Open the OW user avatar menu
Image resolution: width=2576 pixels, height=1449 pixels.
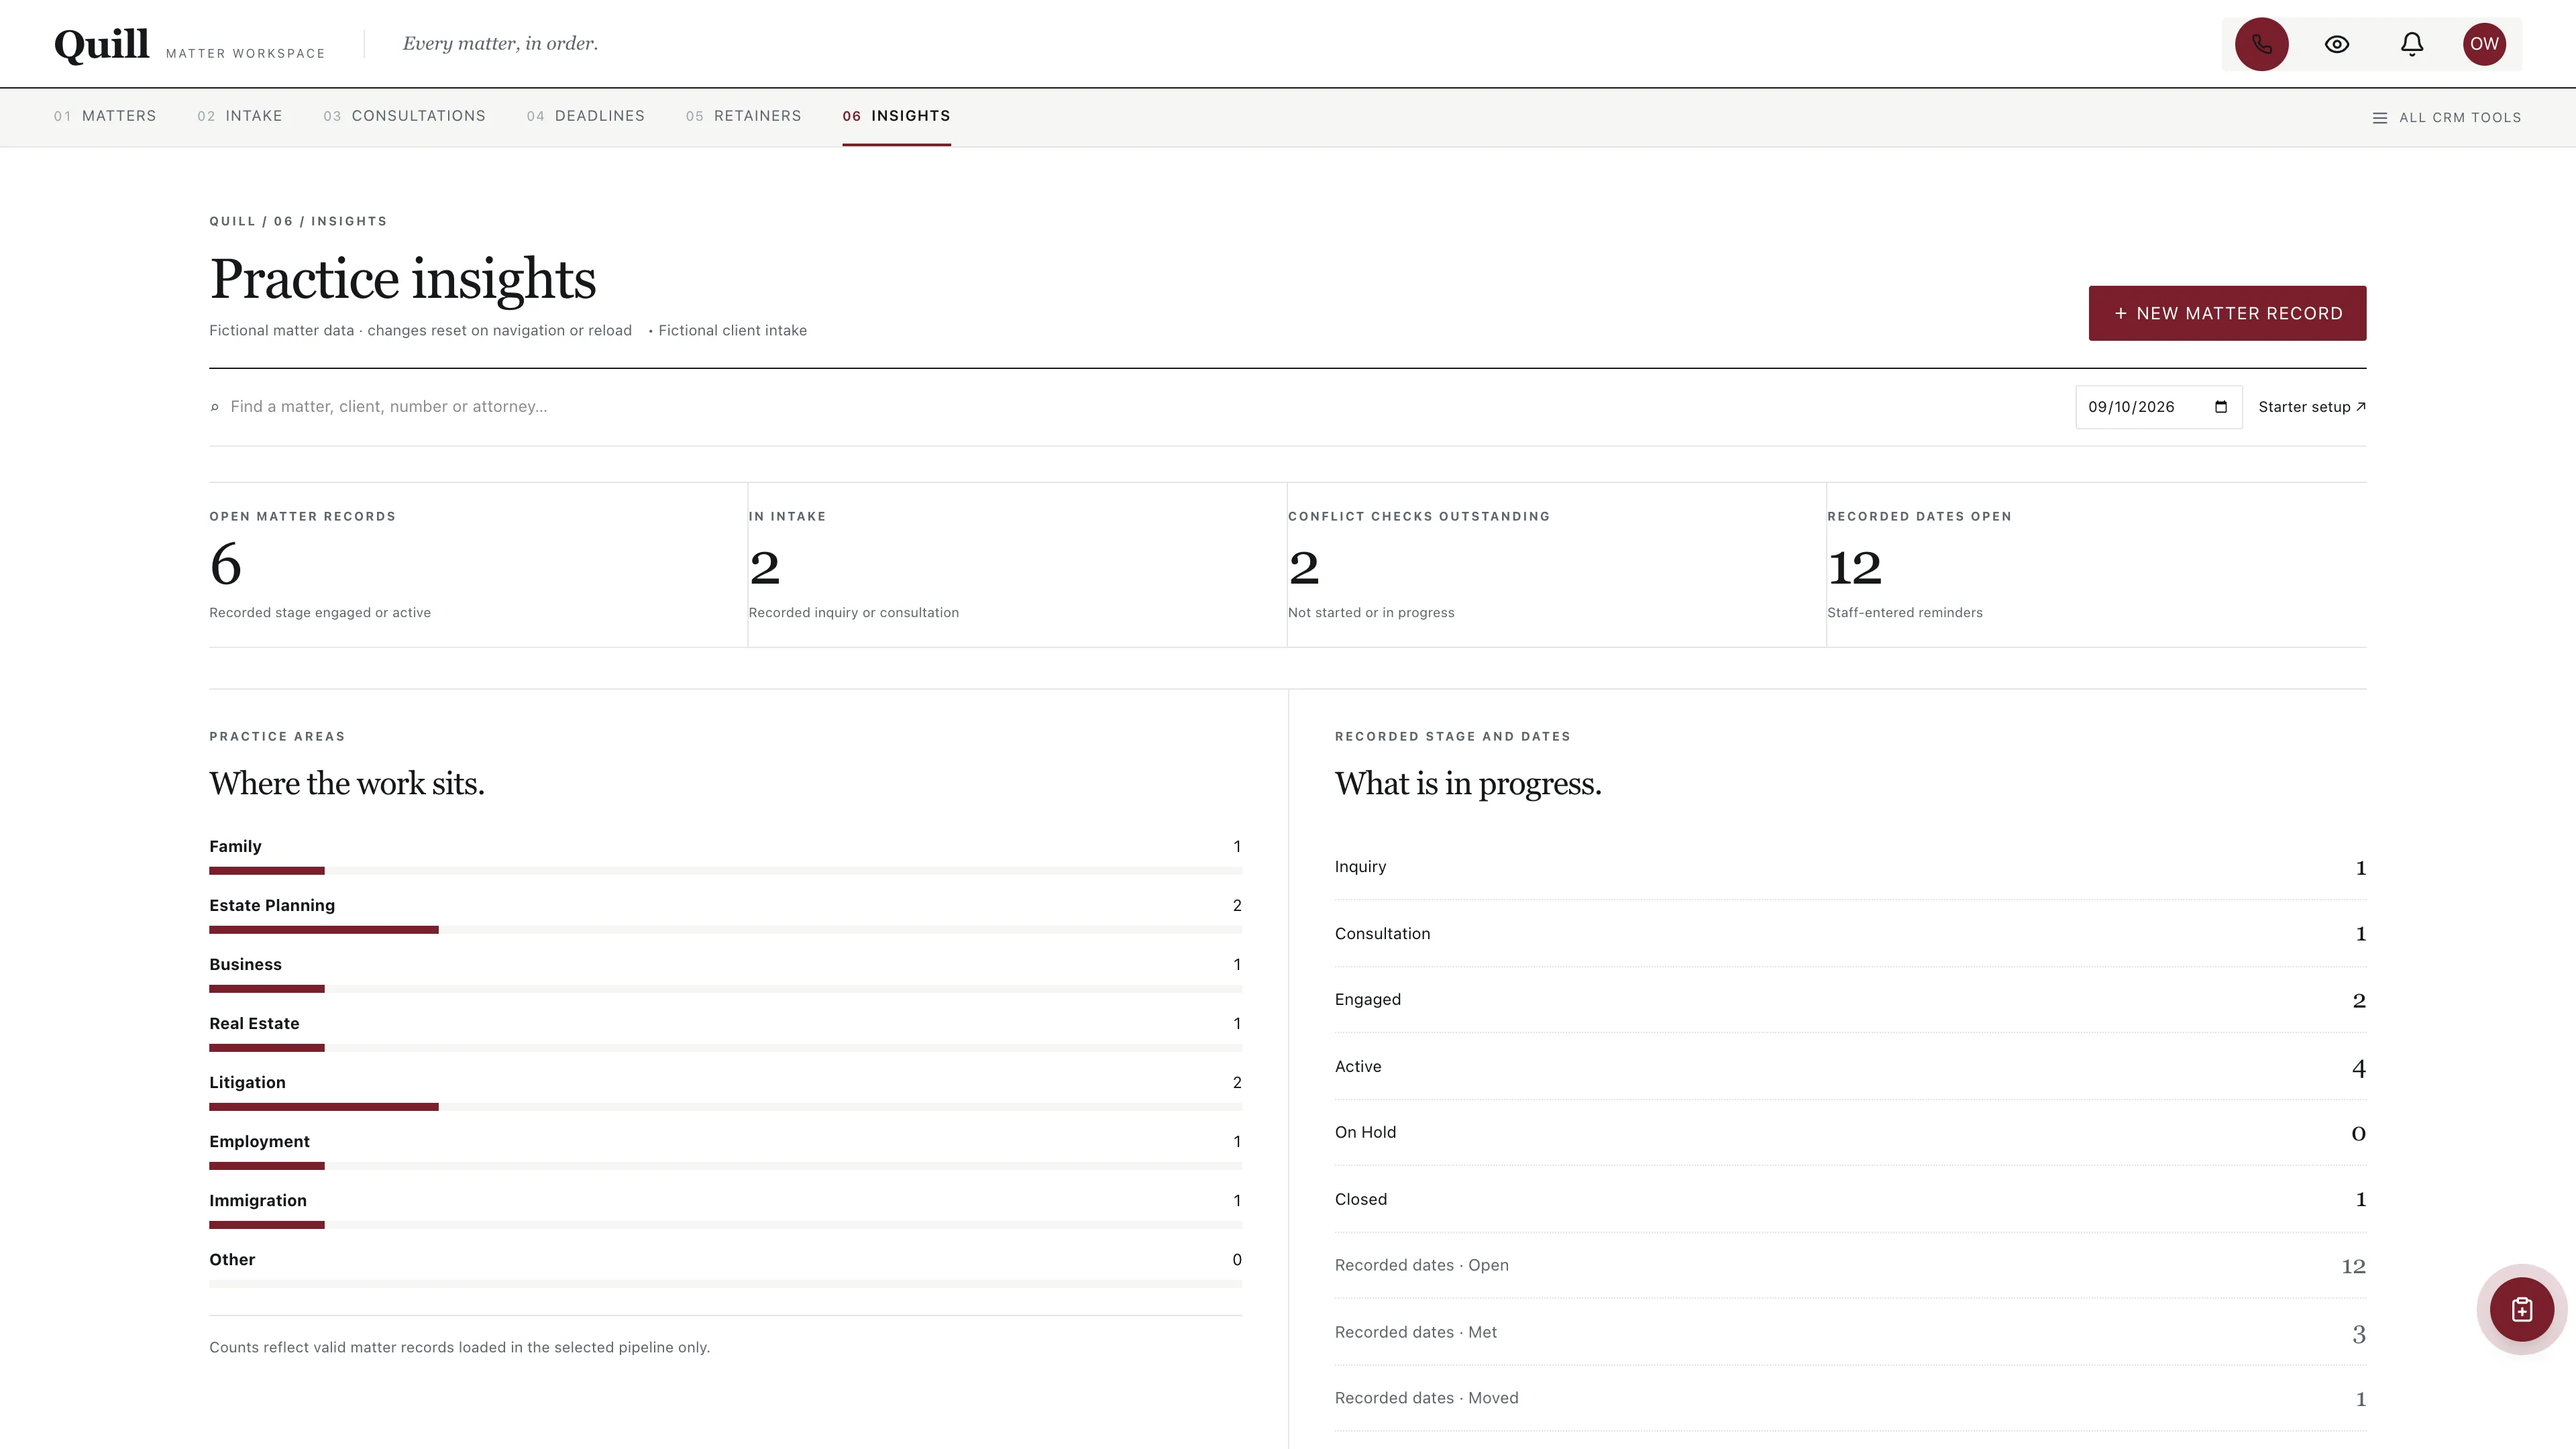click(x=2484, y=44)
